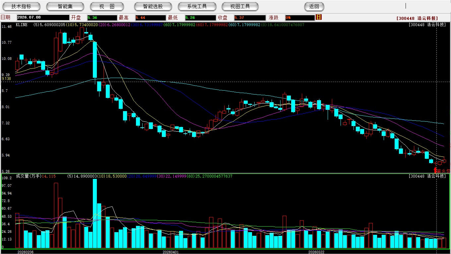Click the 20260401 date label on time axis

tap(170, 252)
